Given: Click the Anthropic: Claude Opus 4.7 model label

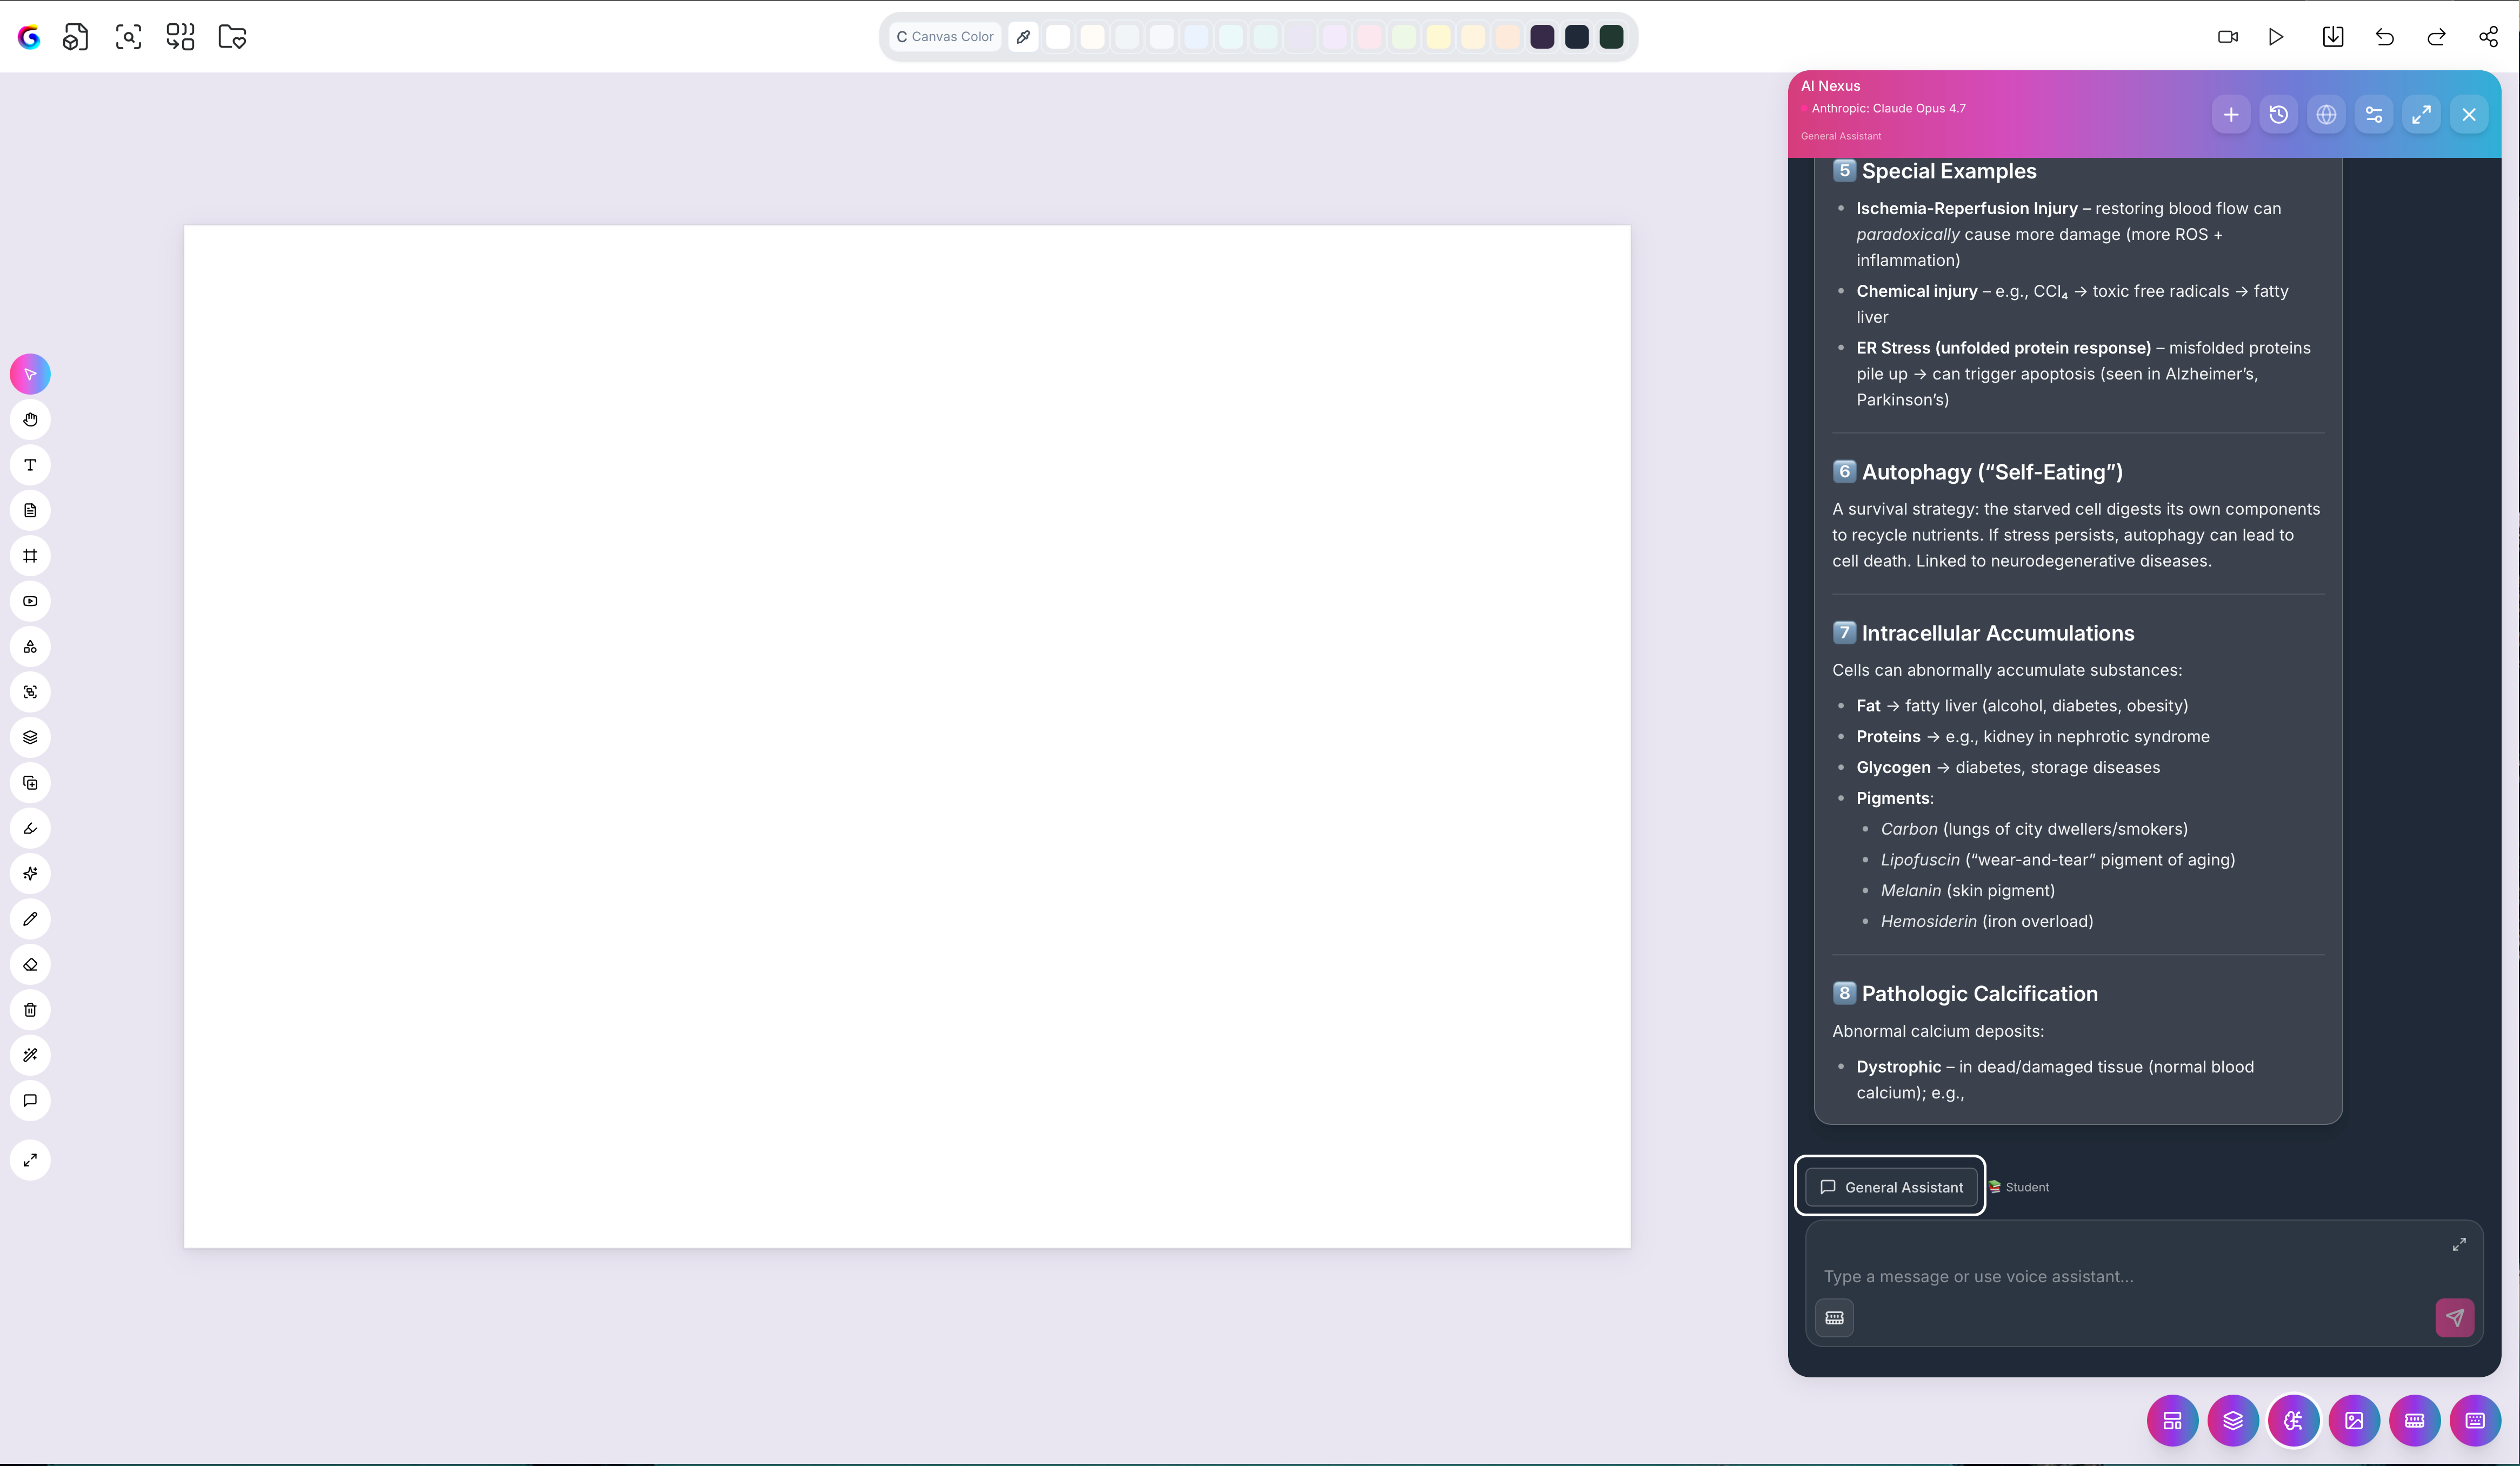Looking at the screenshot, I should [x=1888, y=109].
